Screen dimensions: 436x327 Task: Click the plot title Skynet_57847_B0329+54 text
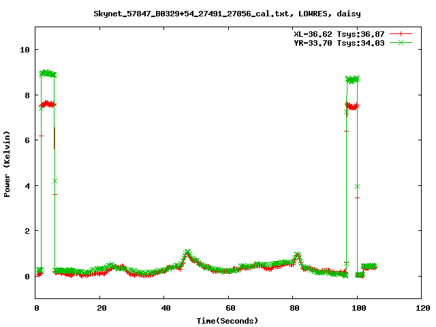point(227,14)
